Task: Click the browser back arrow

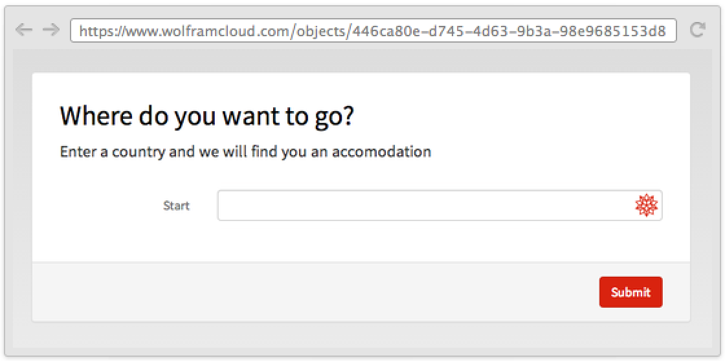Action: (23, 30)
